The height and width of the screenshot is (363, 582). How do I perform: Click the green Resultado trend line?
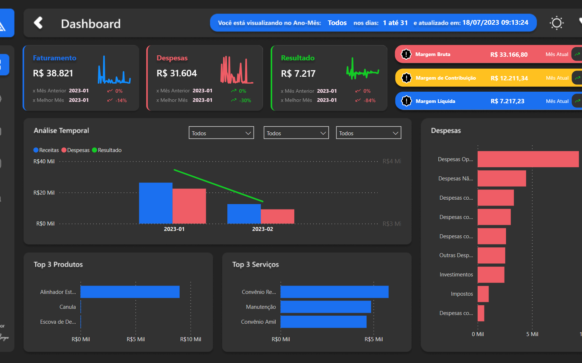pyautogui.click(x=218, y=186)
